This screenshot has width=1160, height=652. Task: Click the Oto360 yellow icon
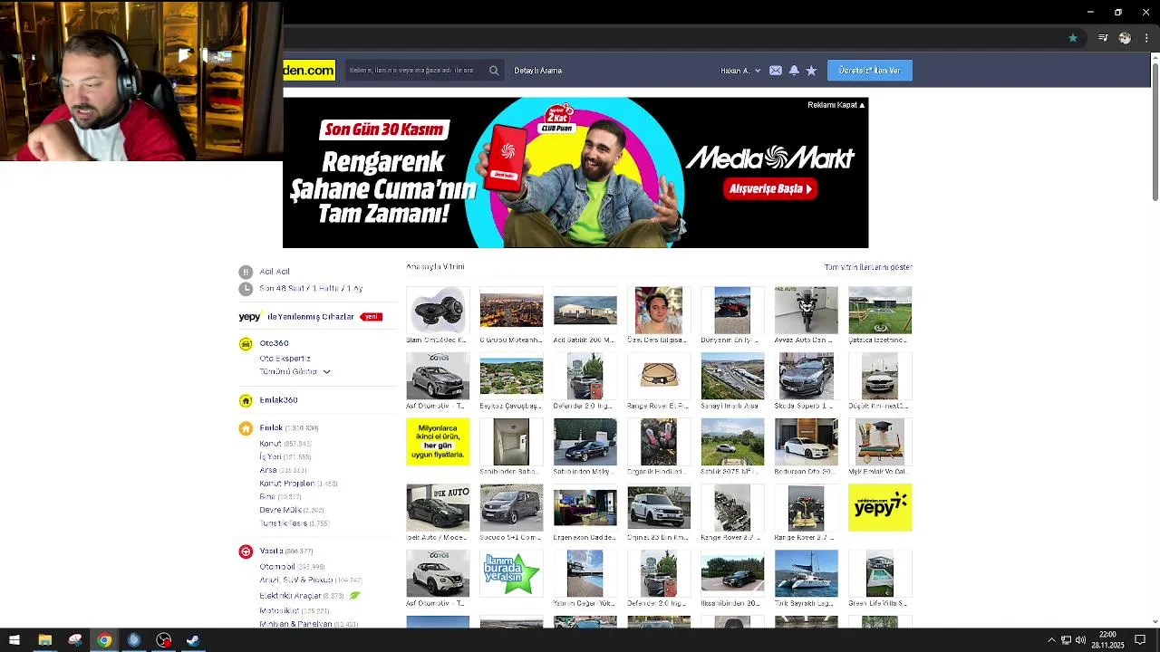246,344
